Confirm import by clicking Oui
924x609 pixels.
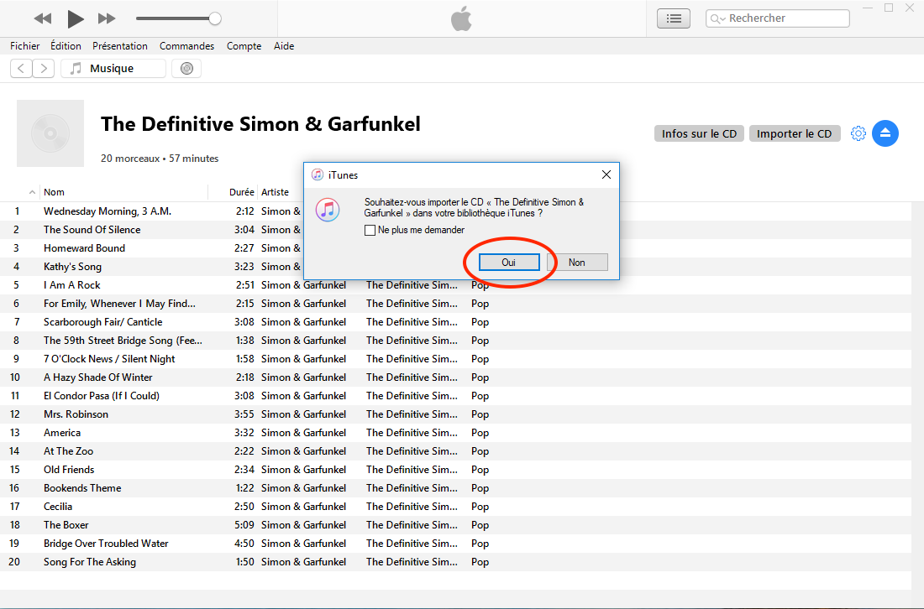(508, 263)
